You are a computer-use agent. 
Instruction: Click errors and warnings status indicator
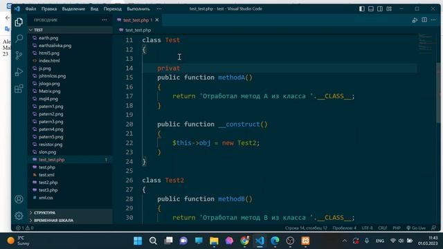(x=25, y=228)
